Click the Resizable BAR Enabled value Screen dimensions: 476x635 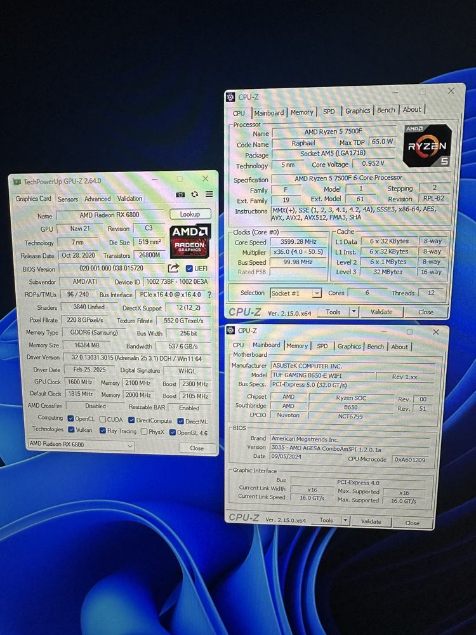pyautogui.click(x=189, y=408)
